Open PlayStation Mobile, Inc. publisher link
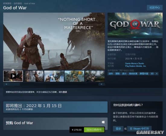This screenshot has height=136, width=166. 136,66
